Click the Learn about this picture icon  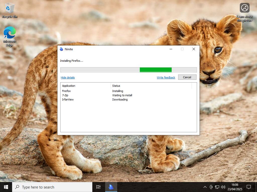click(x=244, y=12)
